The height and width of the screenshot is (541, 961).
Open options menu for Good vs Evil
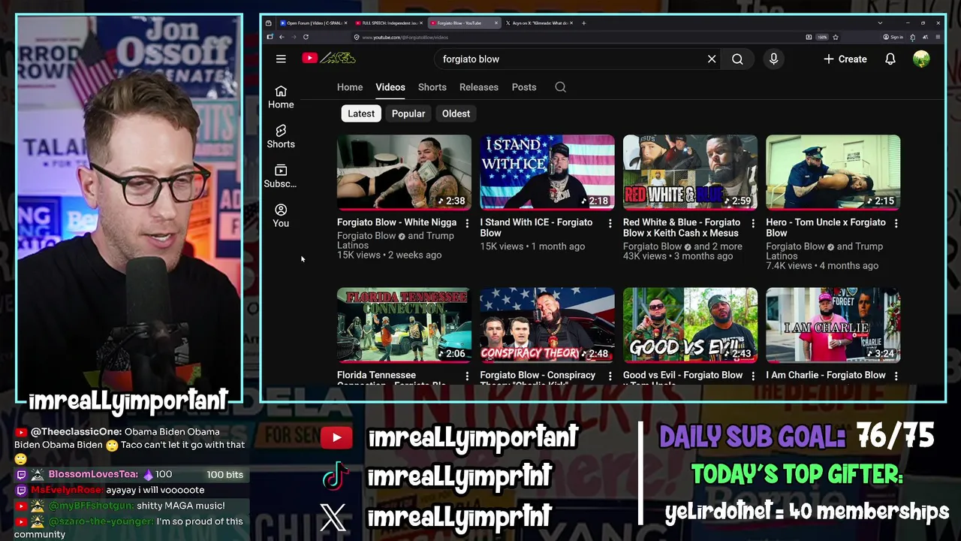coord(753,376)
